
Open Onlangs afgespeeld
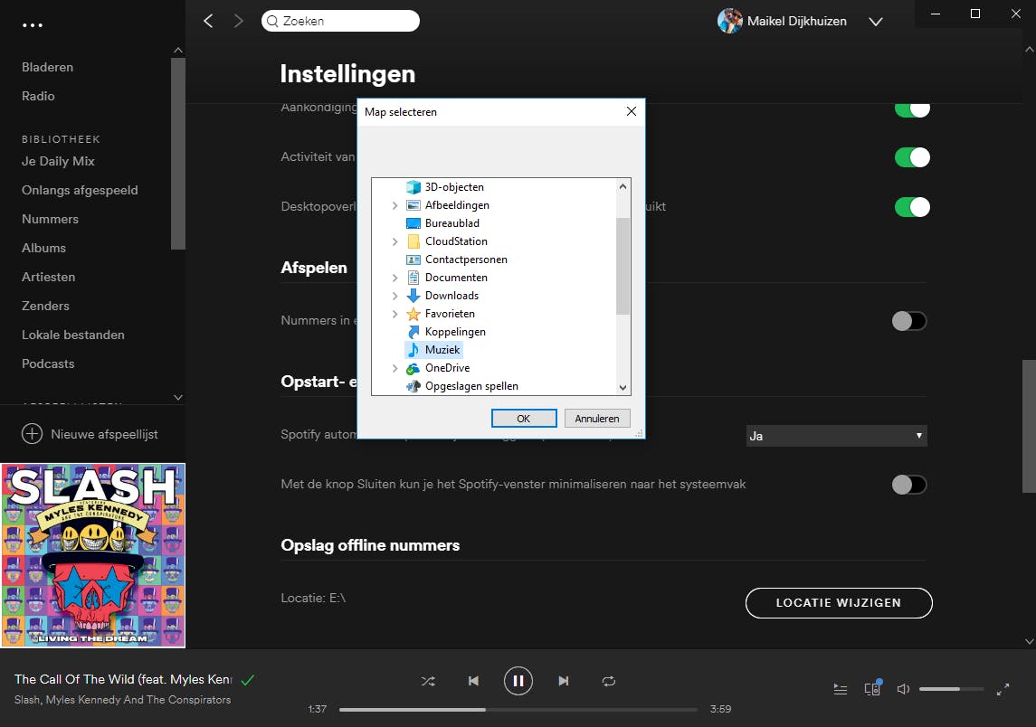(80, 190)
